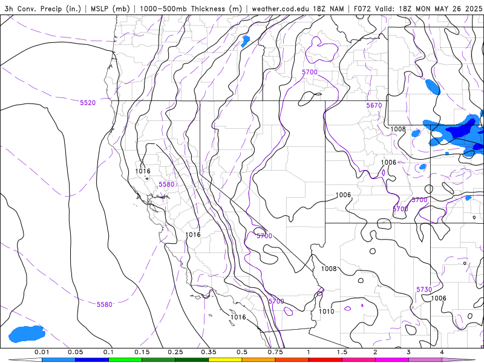Click the '1016' label in northern California

click(x=143, y=171)
